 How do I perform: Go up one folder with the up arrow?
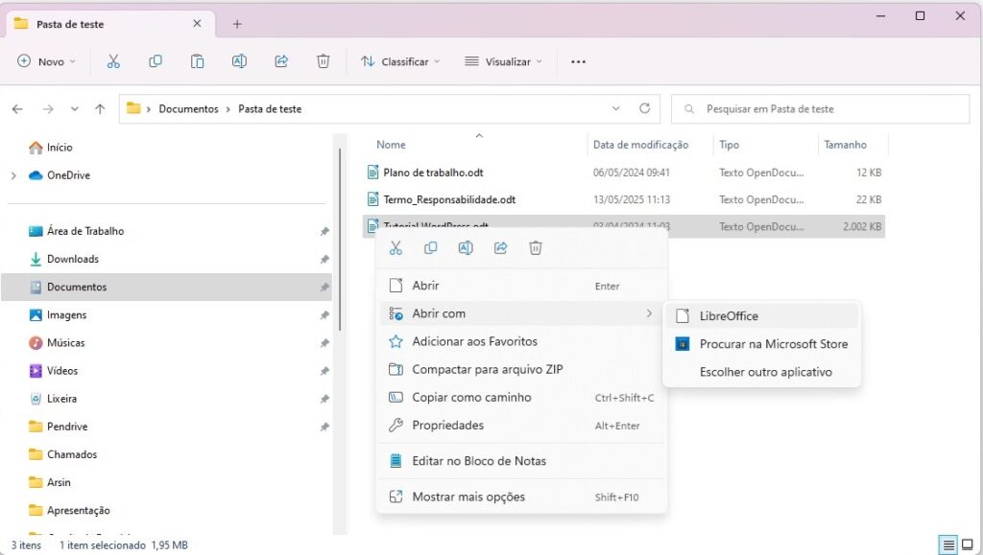(100, 109)
